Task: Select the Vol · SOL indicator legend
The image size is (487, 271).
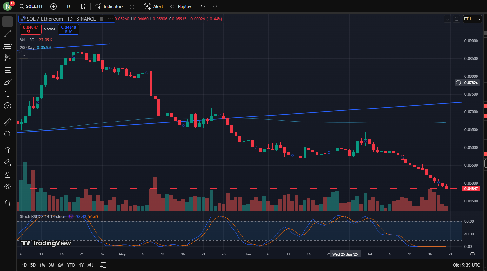Action: coord(28,40)
